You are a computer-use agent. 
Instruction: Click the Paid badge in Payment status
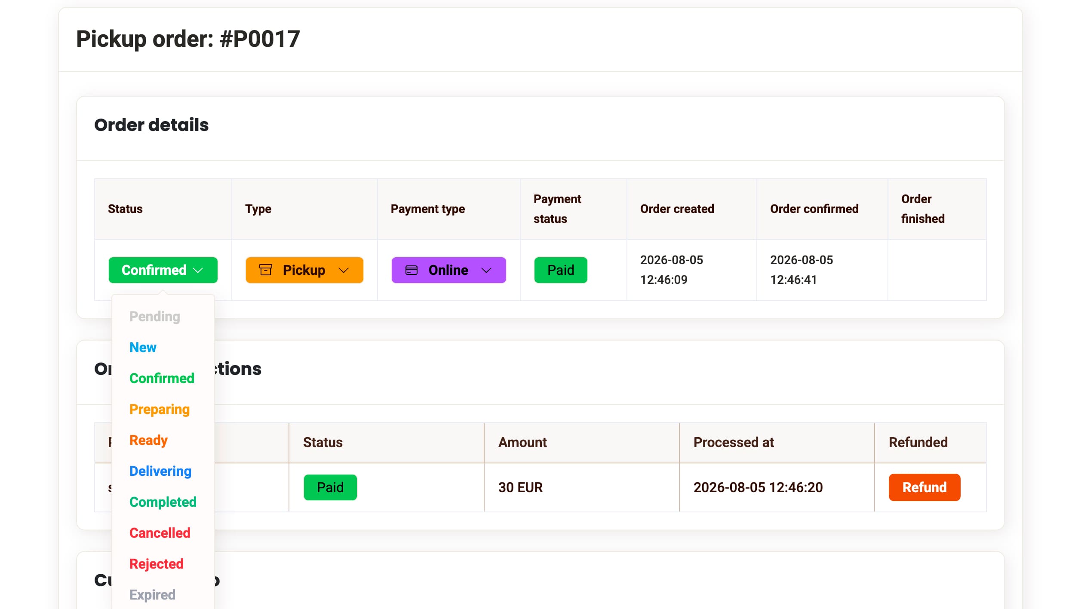pyautogui.click(x=561, y=270)
